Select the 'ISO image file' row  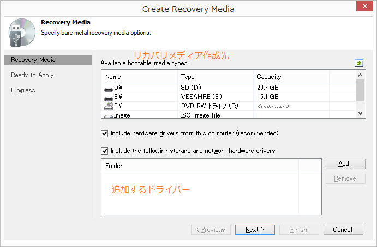click(229, 115)
